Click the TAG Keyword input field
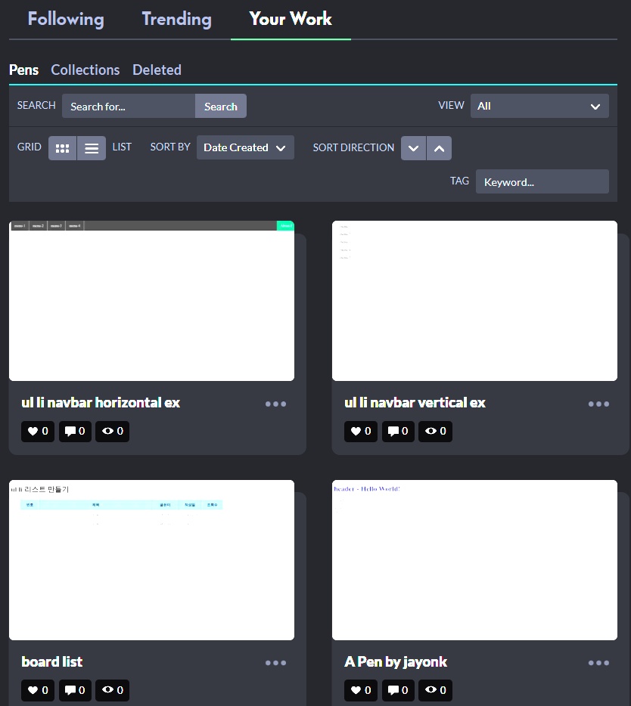This screenshot has height=706, width=631. pyautogui.click(x=542, y=181)
